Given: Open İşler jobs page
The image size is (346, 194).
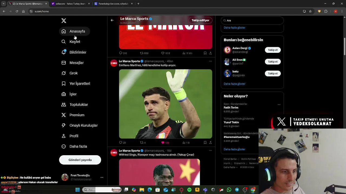Looking at the screenshot, I should tap(69, 94).
